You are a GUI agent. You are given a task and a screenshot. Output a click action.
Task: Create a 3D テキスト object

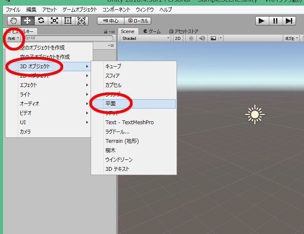(x=134, y=169)
